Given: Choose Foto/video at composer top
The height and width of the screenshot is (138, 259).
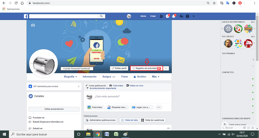Looking at the screenshot, I should [x=116, y=85].
